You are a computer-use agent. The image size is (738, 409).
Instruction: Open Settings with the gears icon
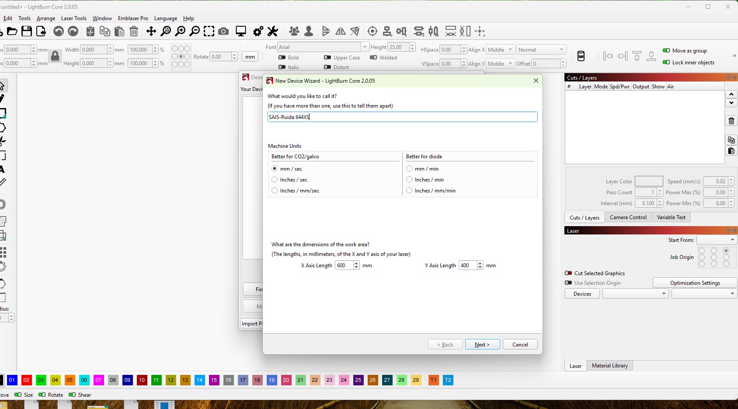click(258, 31)
